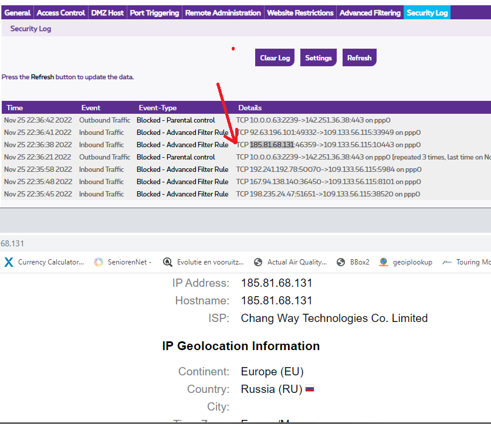Click the geoiplookup bookmark icon
This screenshot has height=424, width=491.
coord(384,262)
